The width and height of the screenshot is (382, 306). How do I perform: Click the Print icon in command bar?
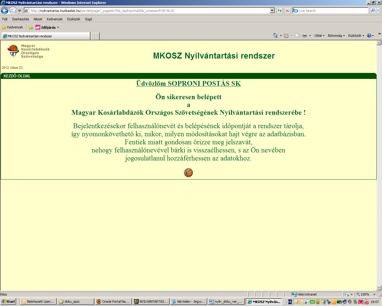304,36
